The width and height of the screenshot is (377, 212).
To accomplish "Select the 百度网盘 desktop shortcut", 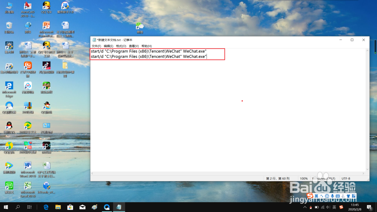I will (28, 87).
